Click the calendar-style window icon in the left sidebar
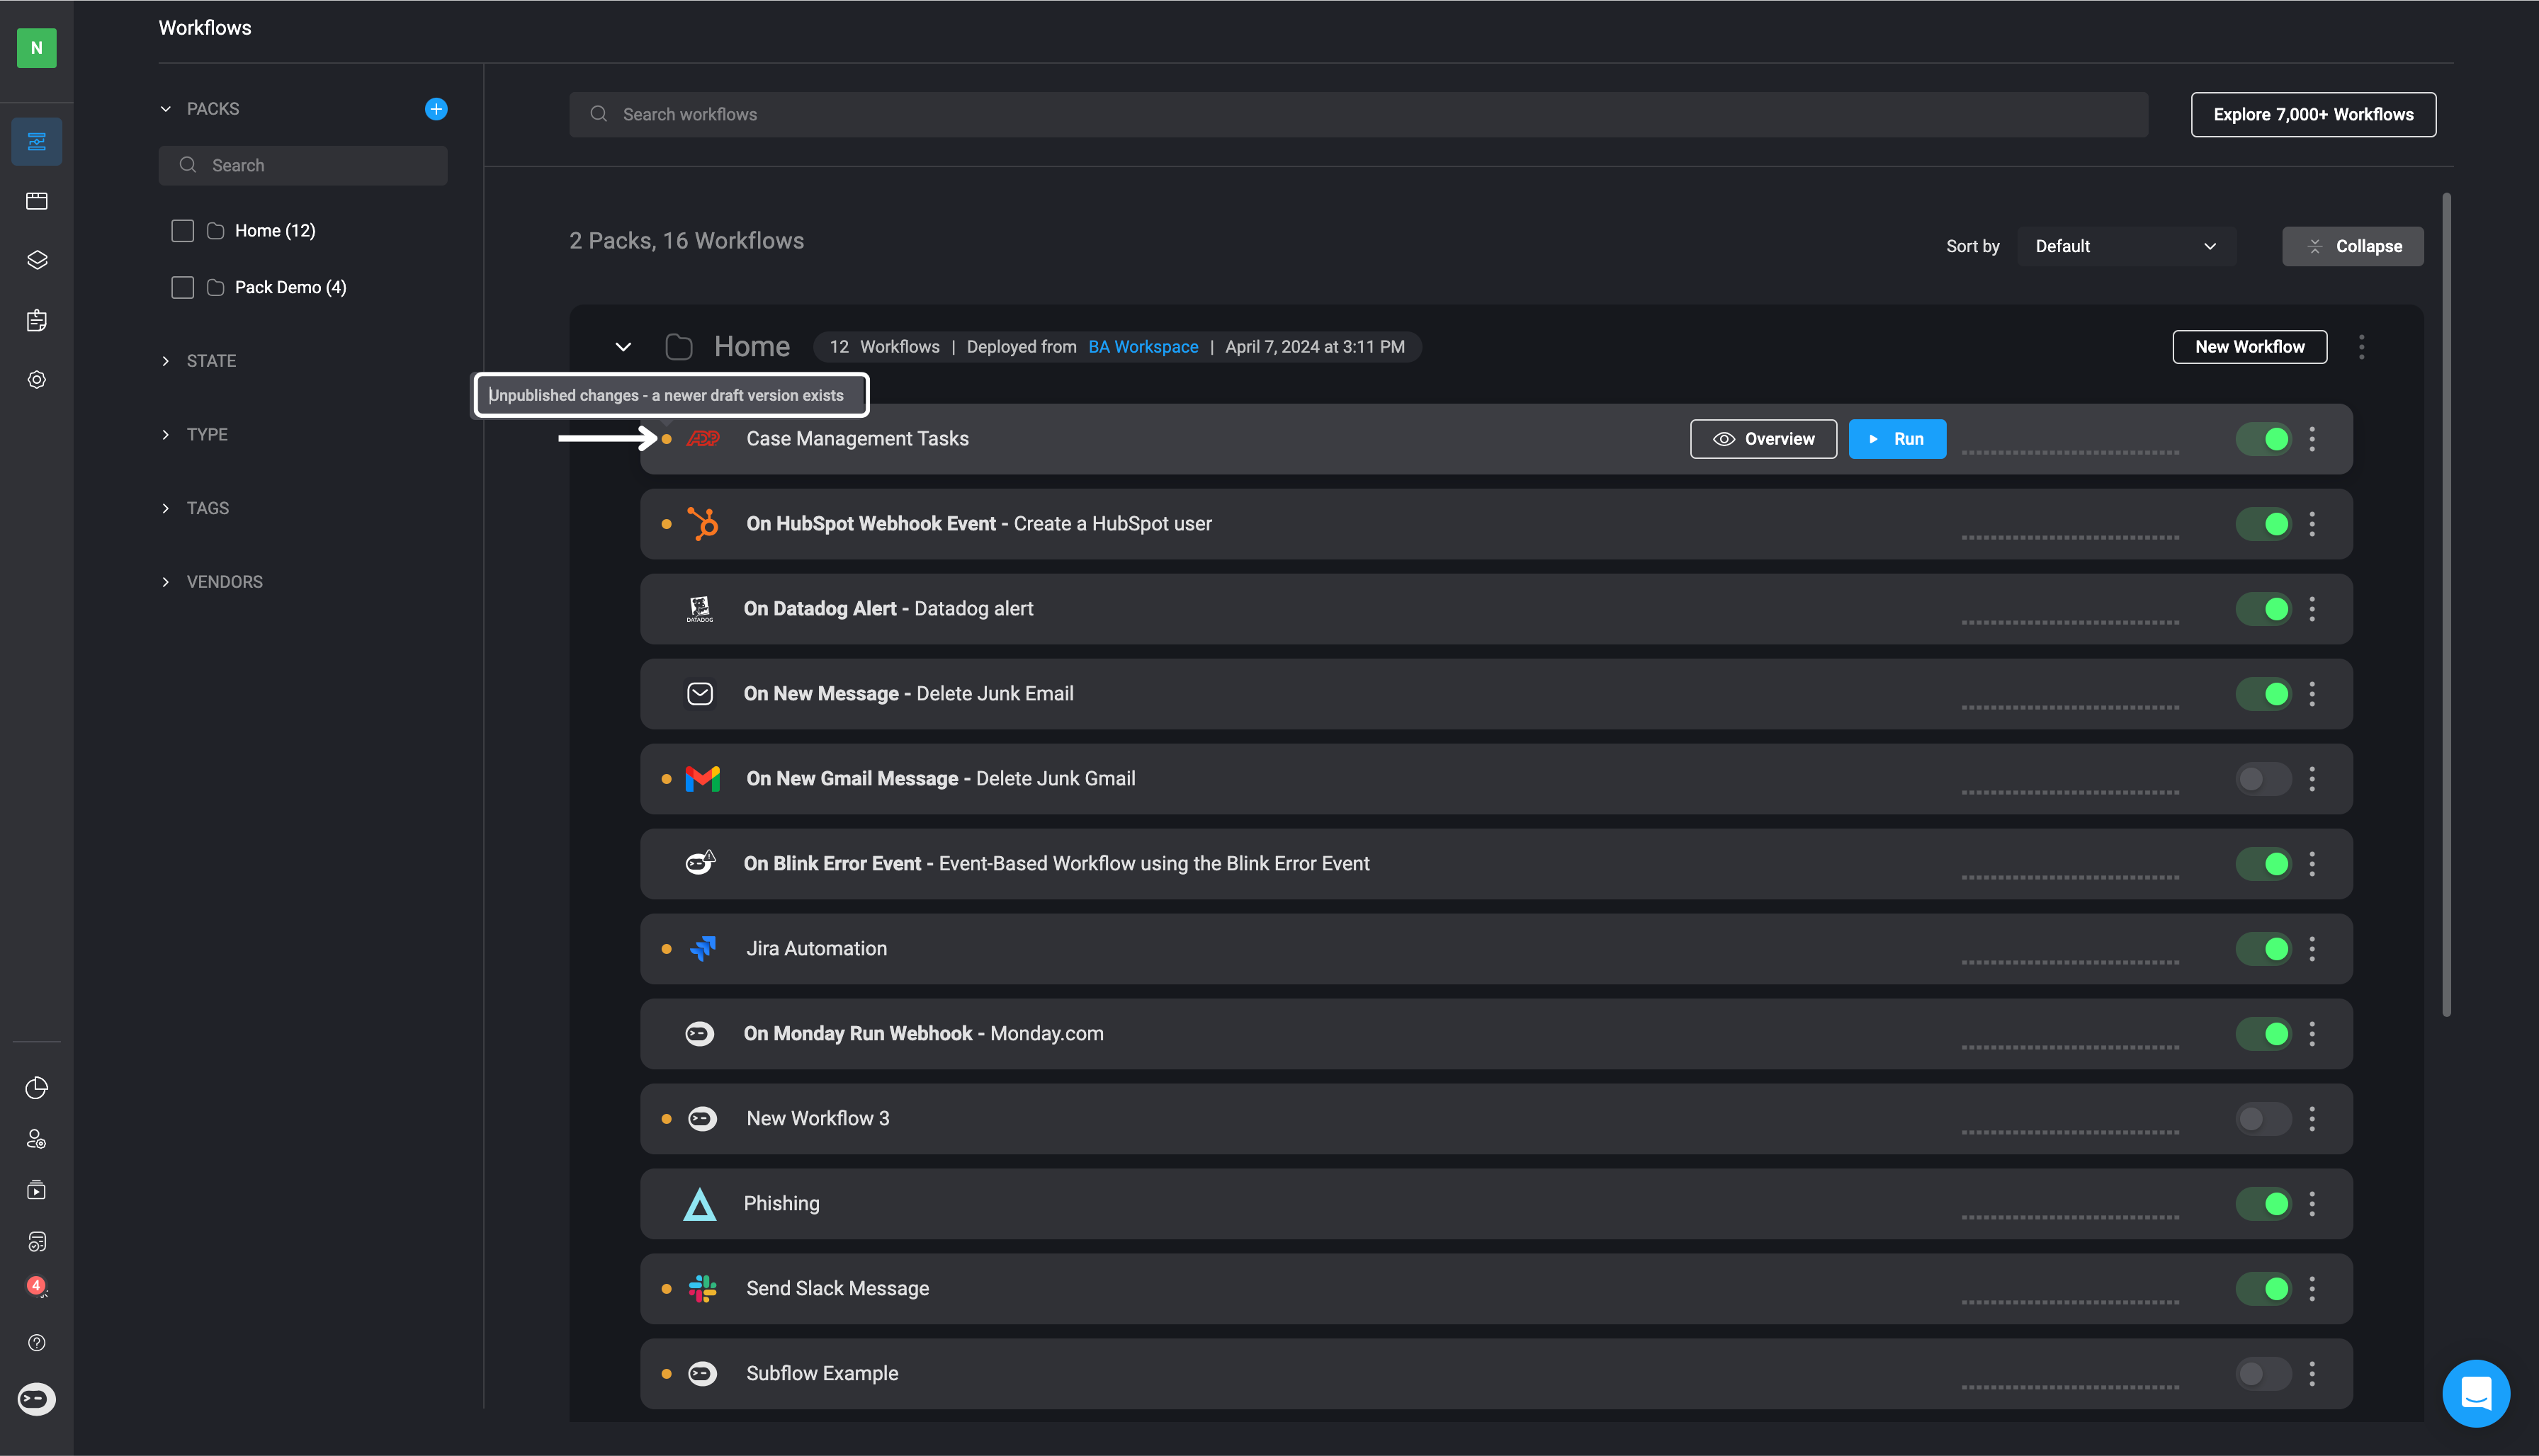The height and width of the screenshot is (1456, 2539). pyautogui.click(x=37, y=201)
